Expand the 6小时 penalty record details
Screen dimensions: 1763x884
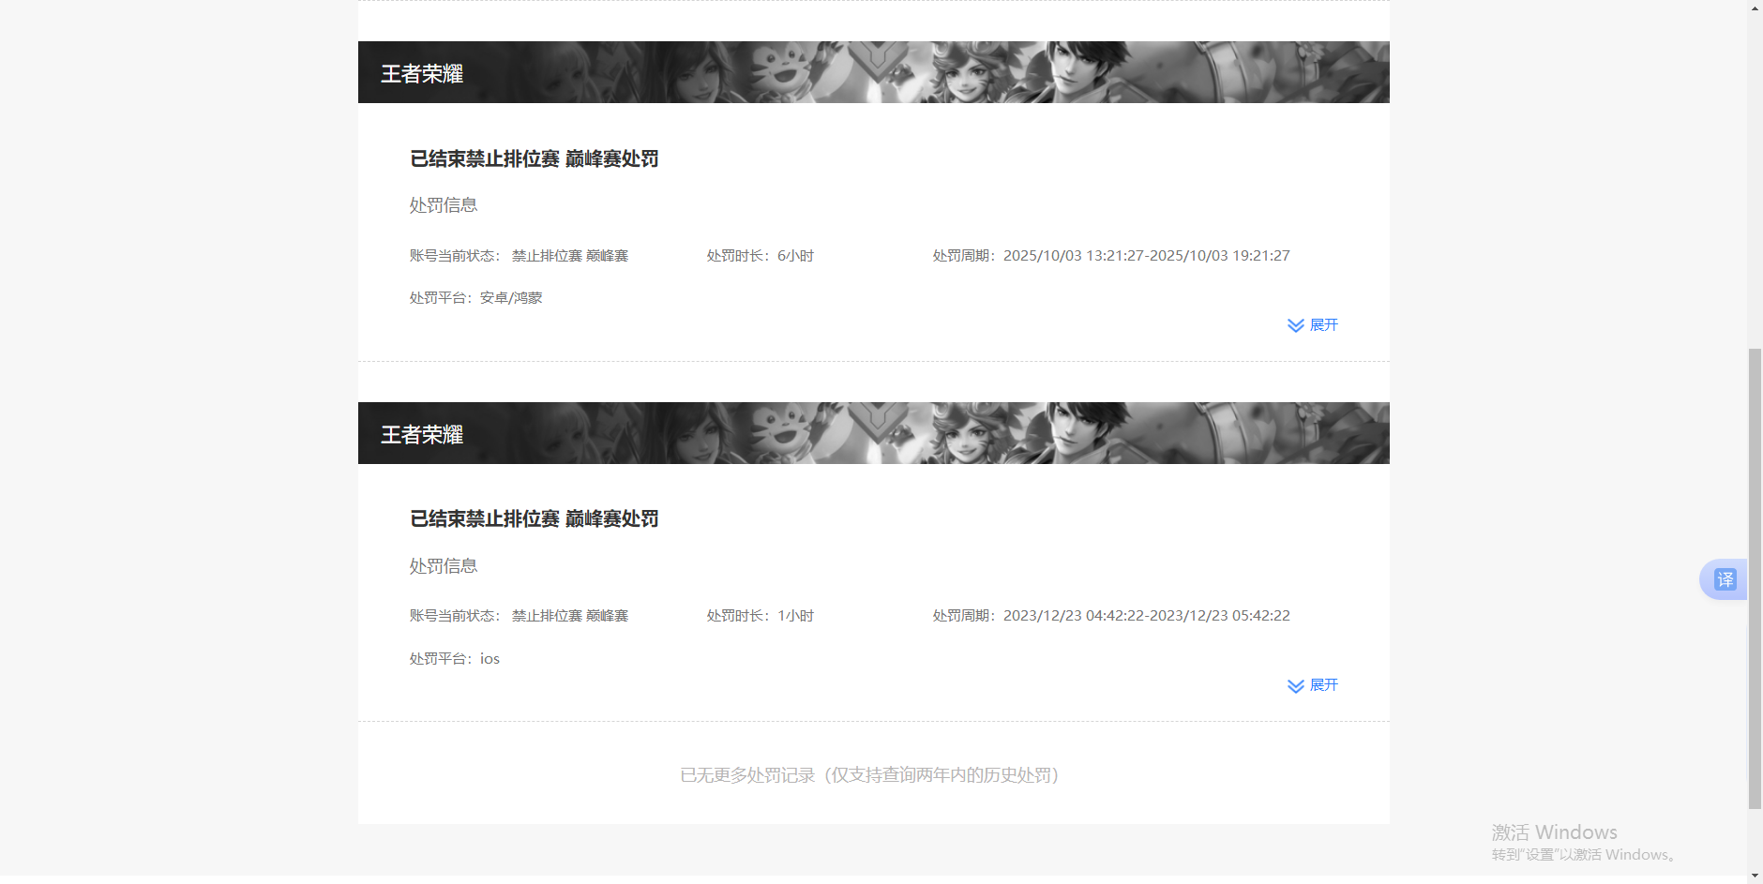1313,325
